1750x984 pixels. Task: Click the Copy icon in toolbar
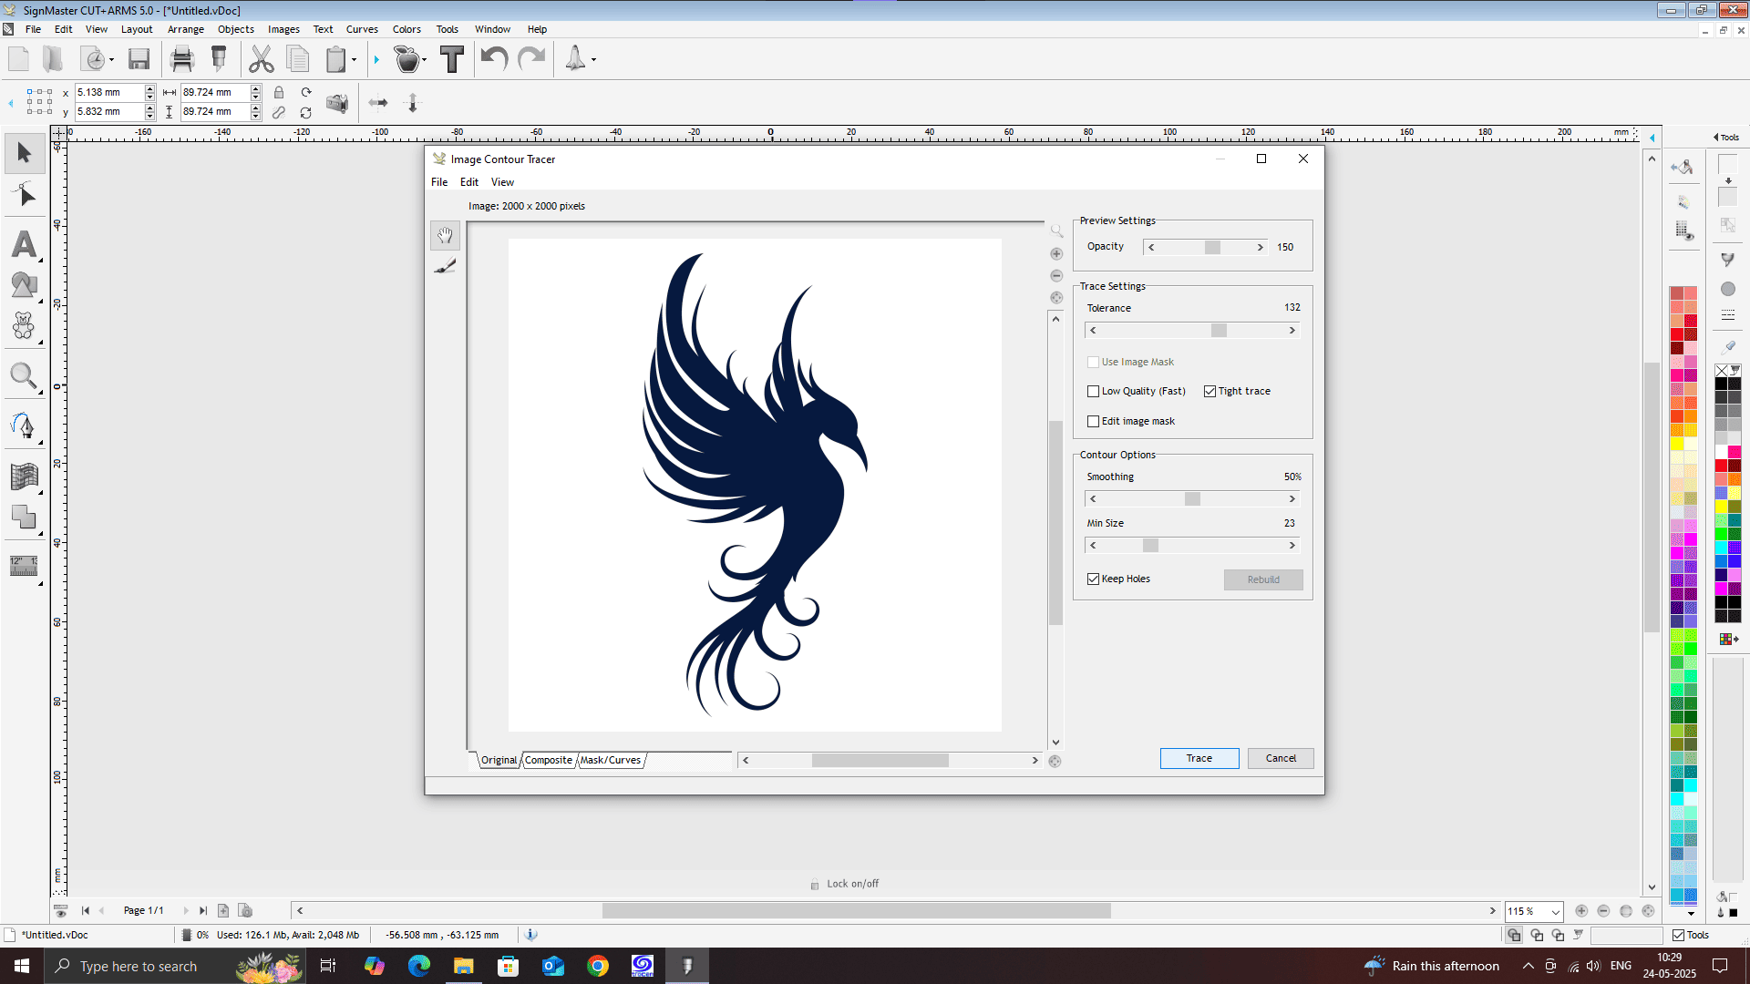point(298,59)
